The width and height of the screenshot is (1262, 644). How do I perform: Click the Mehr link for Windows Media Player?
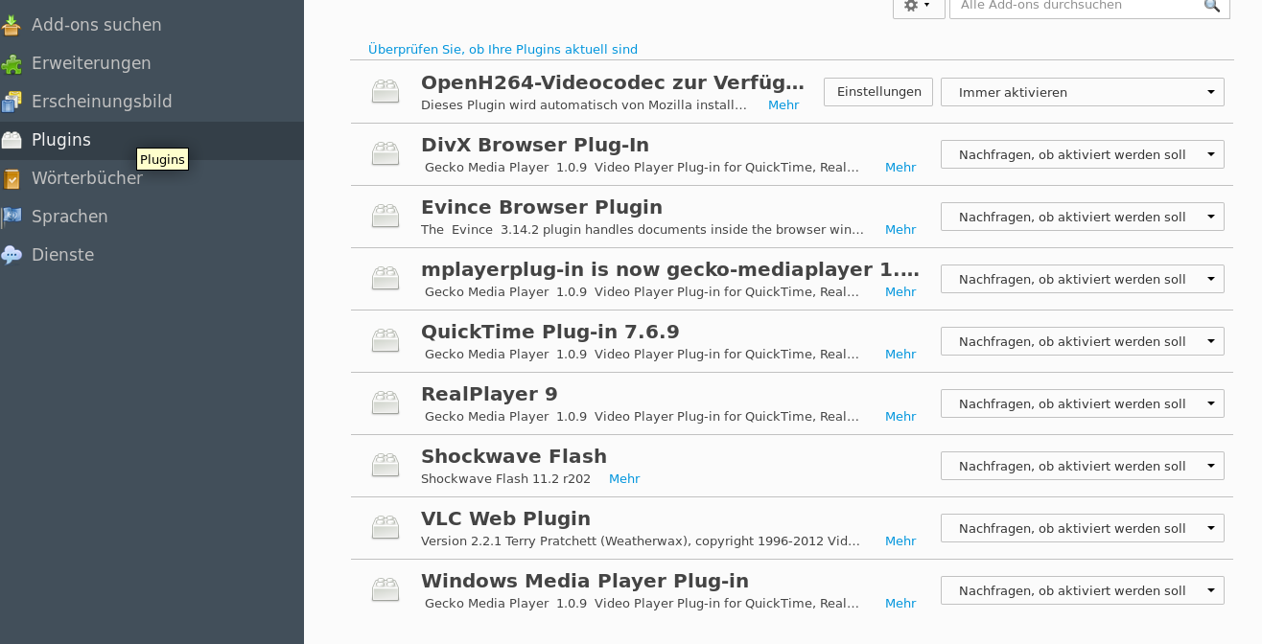[x=900, y=604]
